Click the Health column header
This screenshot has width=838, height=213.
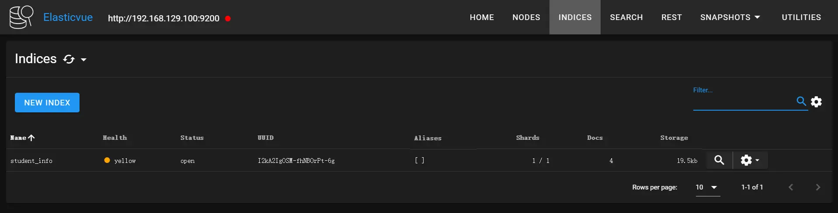(x=115, y=138)
